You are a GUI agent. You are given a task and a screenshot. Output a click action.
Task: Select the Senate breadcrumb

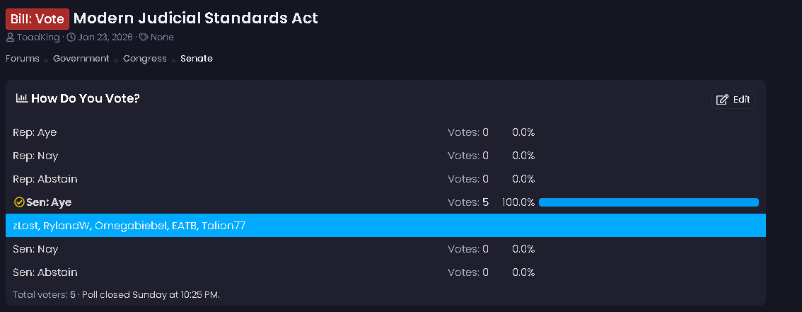197,59
